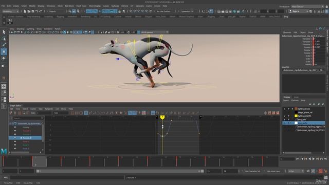This screenshot has height=185, width=329.
Task: Activate the Rotate tool in toolbox
Action: click(x=4, y=58)
